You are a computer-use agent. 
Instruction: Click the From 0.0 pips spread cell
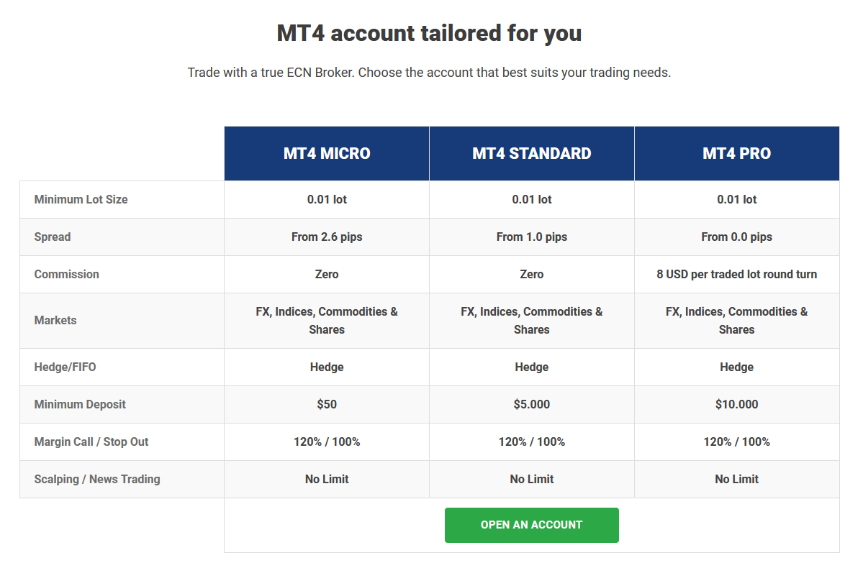point(737,237)
